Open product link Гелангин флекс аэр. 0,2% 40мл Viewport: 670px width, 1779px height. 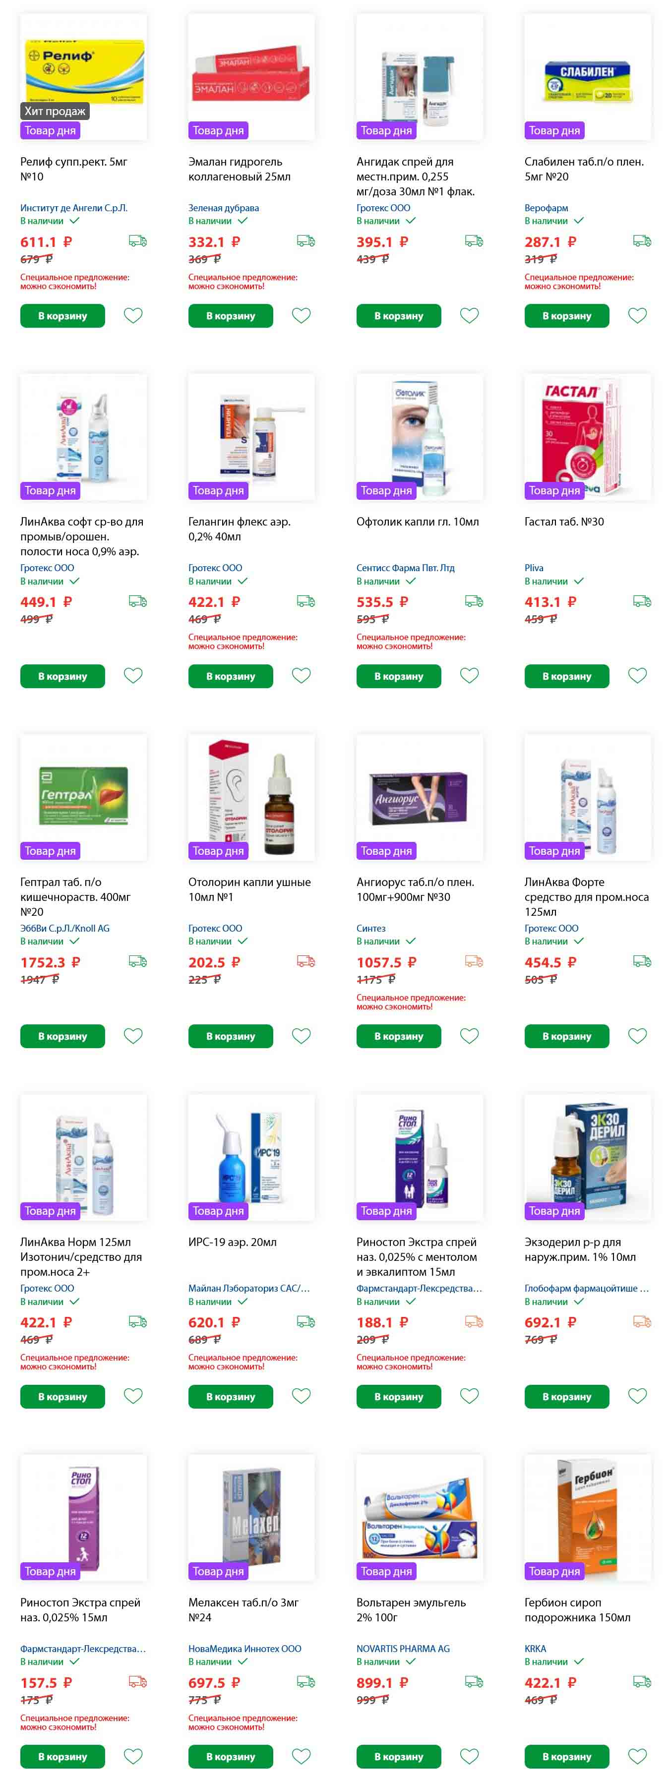[240, 529]
